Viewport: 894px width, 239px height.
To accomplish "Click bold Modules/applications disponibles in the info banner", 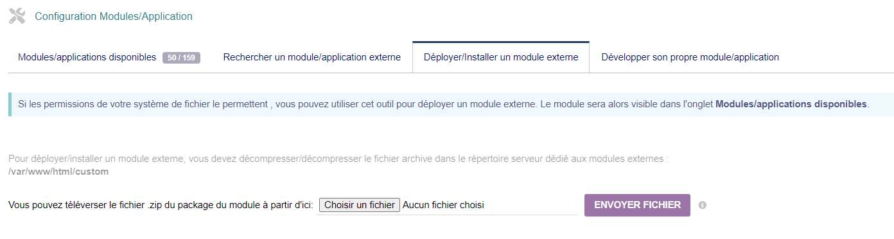I will (x=791, y=104).
